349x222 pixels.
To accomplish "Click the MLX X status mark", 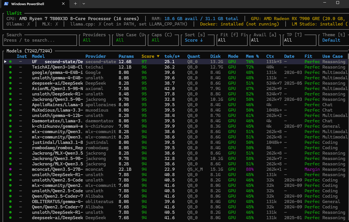I will pyautogui.click(x=57, y=24).
